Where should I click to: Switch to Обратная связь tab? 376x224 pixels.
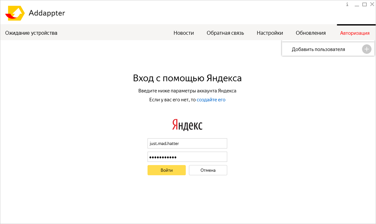[x=225, y=33]
